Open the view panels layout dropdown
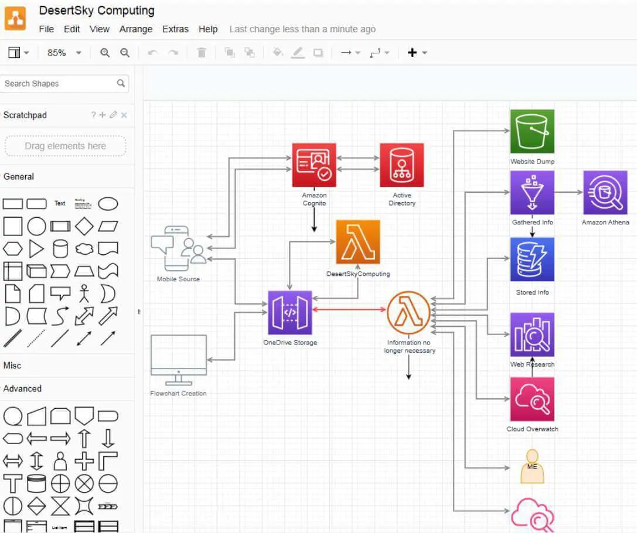Viewport: 637px width, 533px height. click(18, 53)
